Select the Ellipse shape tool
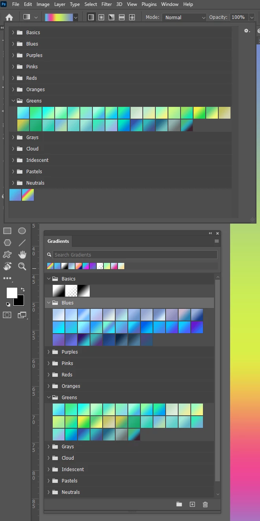The width and height of the screenshot is (260, 521). pyautogui.click(x=22, y=231)
